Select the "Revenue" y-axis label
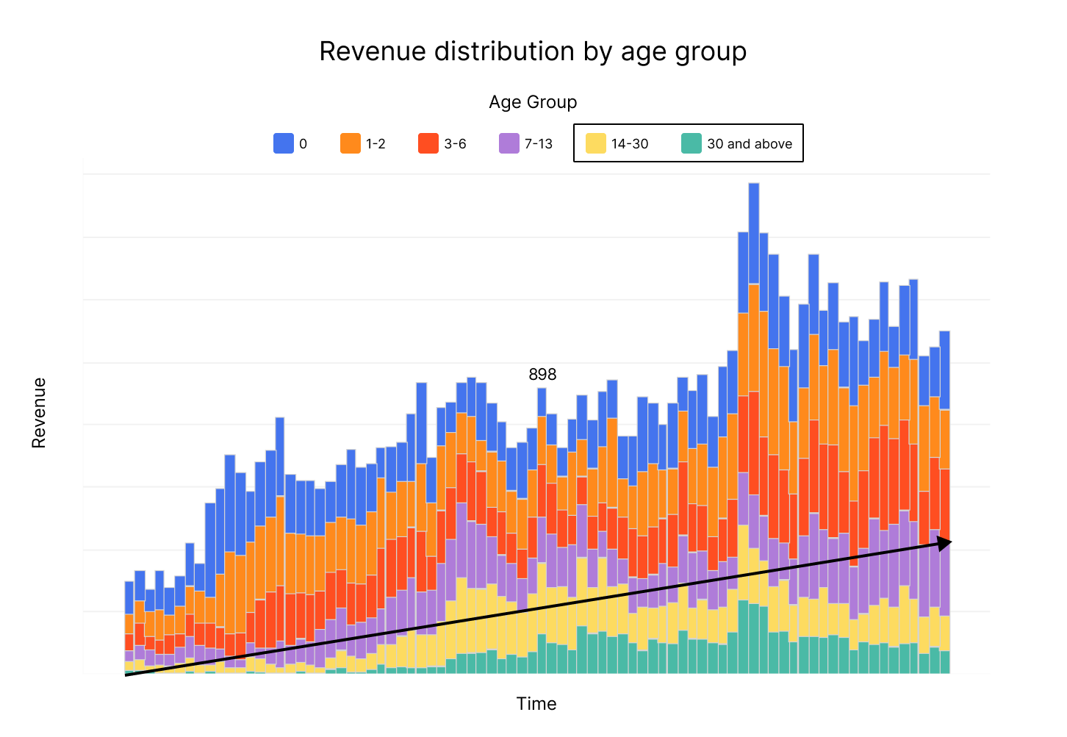This screenshot has width=1067, height=737. (x=39, y=413)
